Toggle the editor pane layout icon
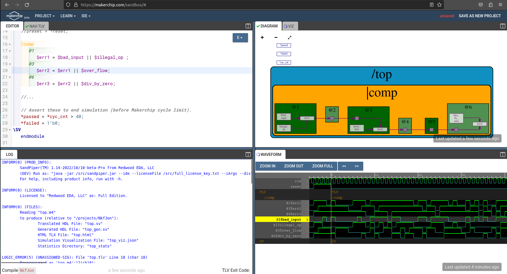Image resolution: width=507 pixels, height=274 pixels. click(248, 26)
